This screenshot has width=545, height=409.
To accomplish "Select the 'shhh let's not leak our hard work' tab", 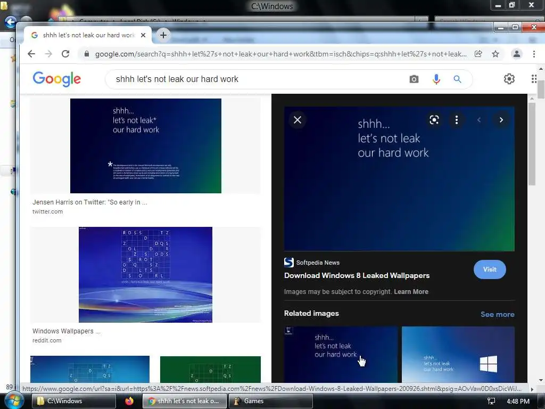I will coord(88,35).
